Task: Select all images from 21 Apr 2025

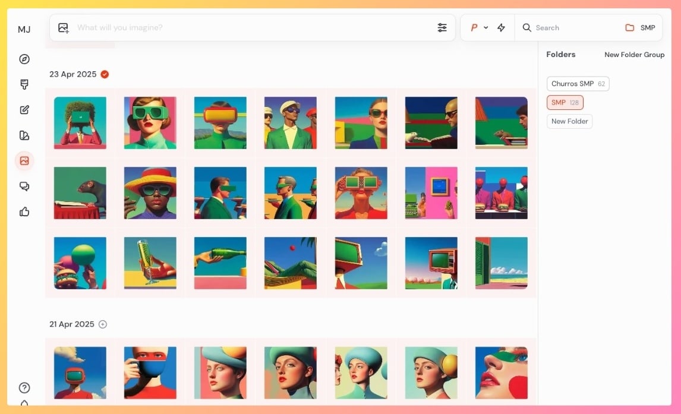Action: pos(103,324)
